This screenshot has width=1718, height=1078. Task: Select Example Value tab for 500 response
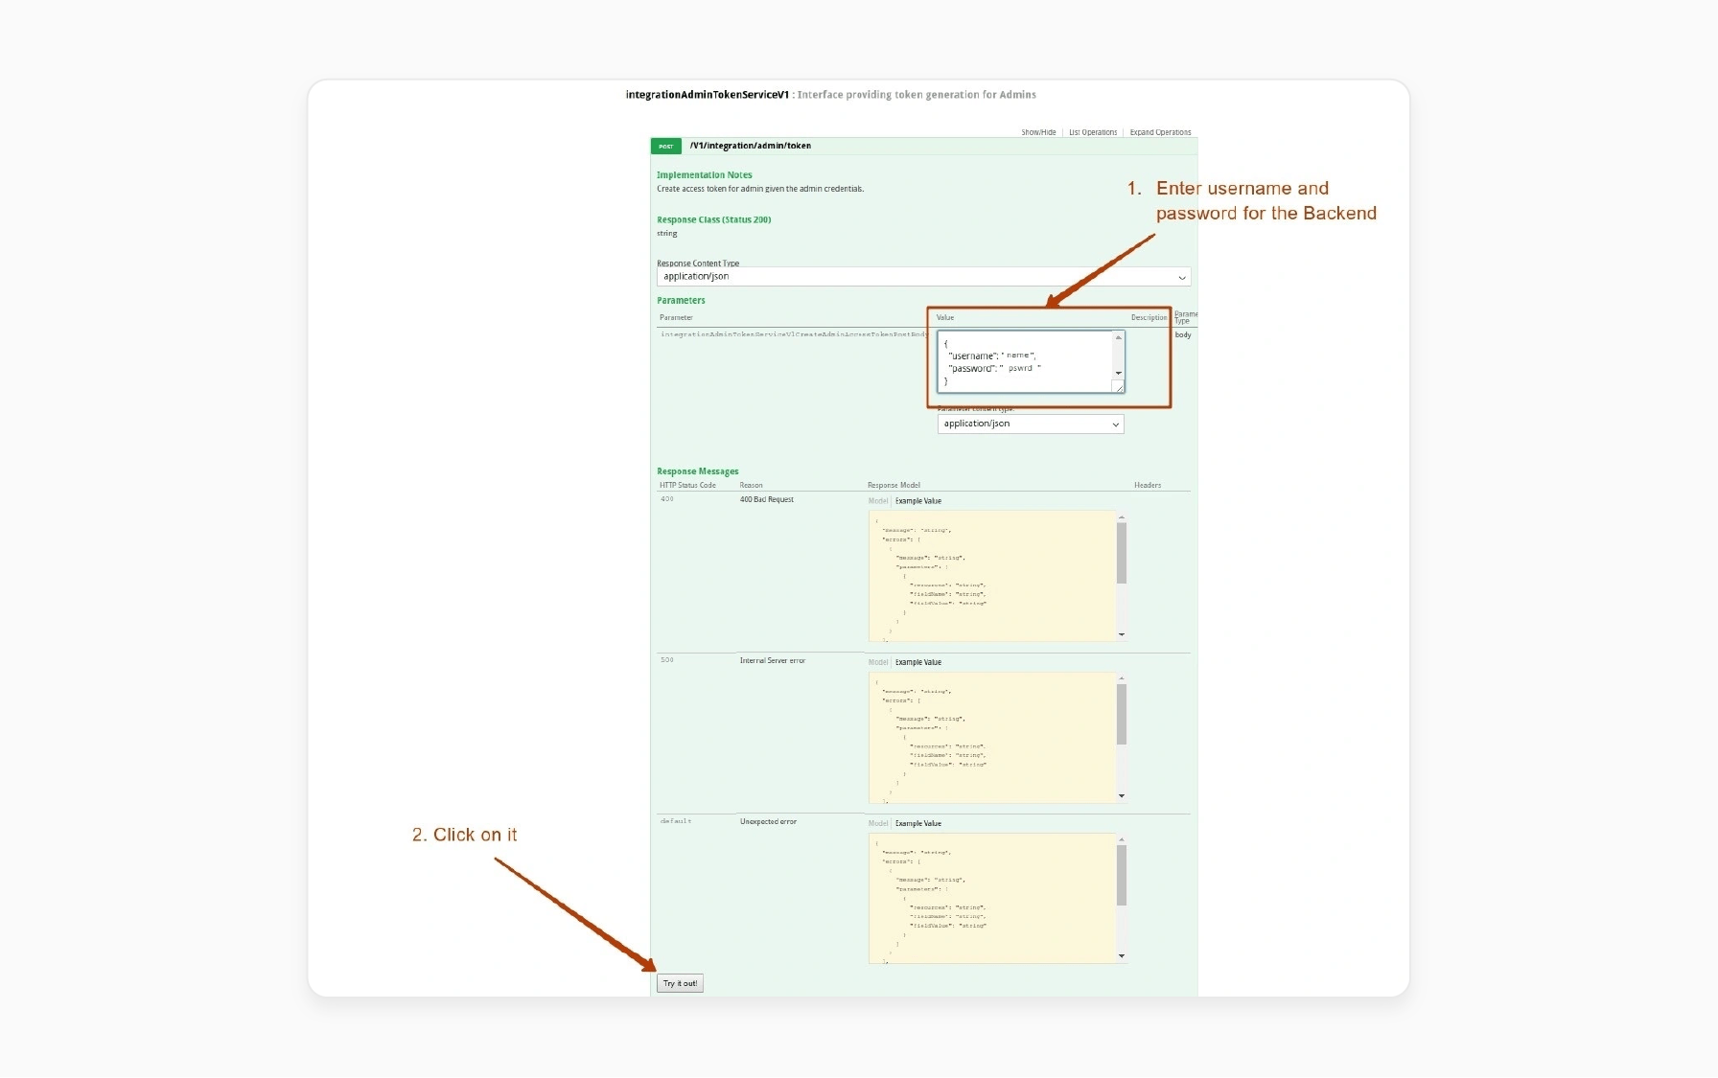pyautogui.click(x=918, y=662)
